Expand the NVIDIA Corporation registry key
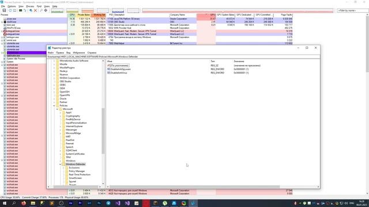This screenshot has height=207, width=369. tap(54, 78)
